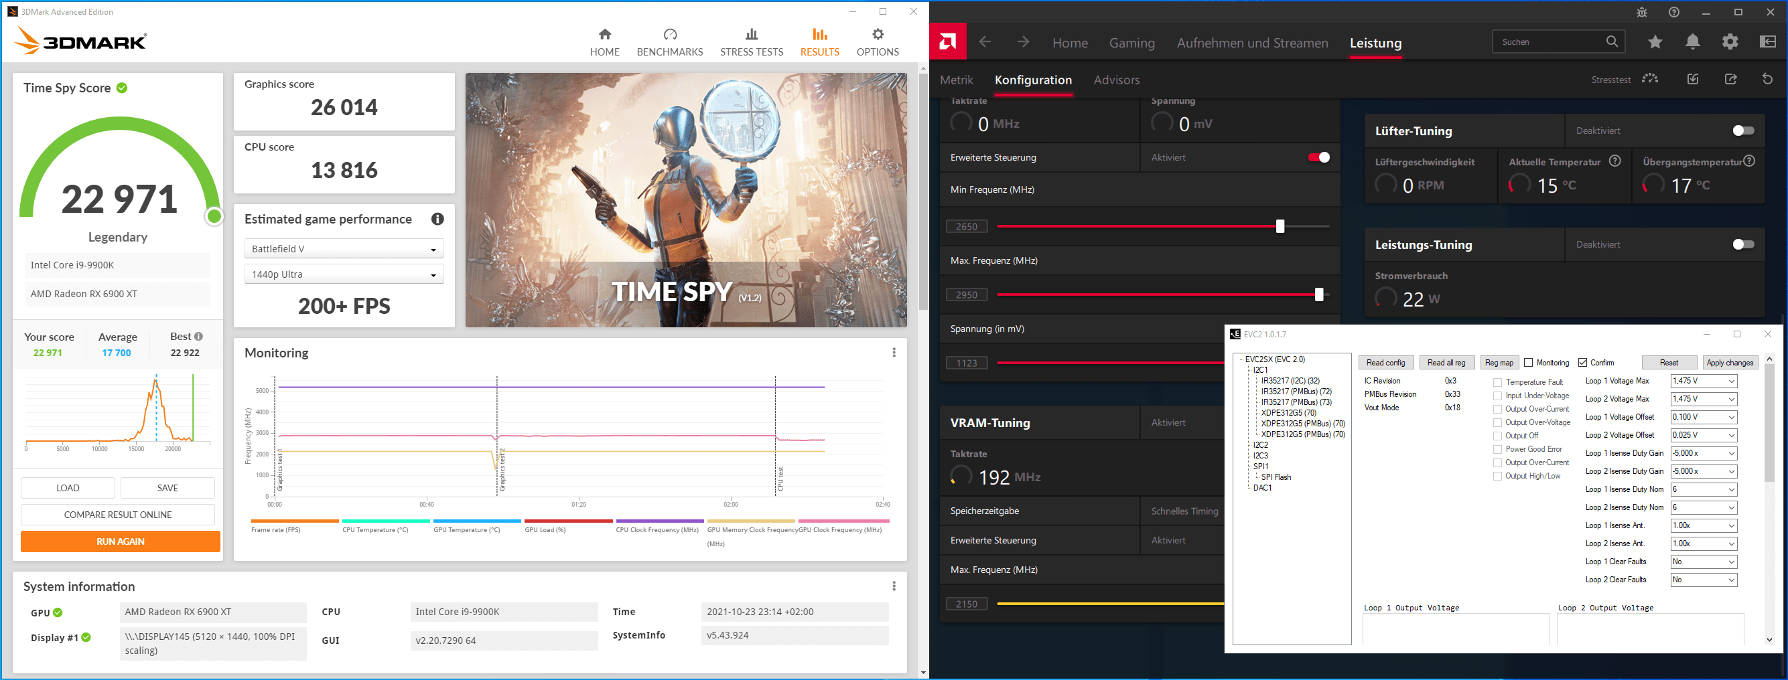Switch to the Metrik tab

(956, 80)
